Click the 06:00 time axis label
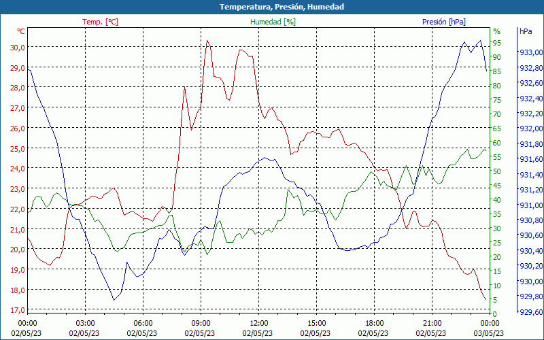The width and height of the screenshot is (544, 340). coord(143,324)
